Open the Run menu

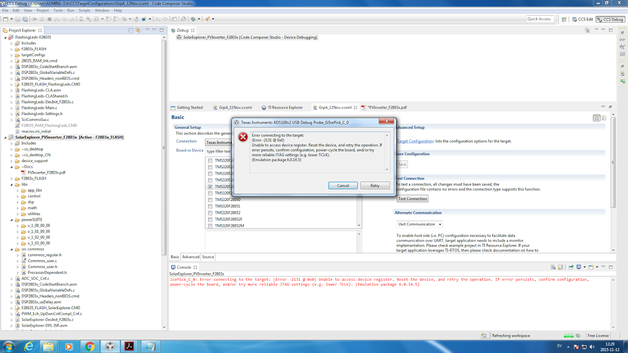point(70,11)
